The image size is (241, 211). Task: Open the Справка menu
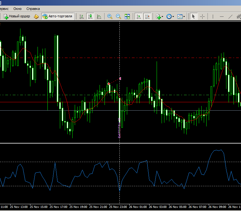click(x=33, y=9)
